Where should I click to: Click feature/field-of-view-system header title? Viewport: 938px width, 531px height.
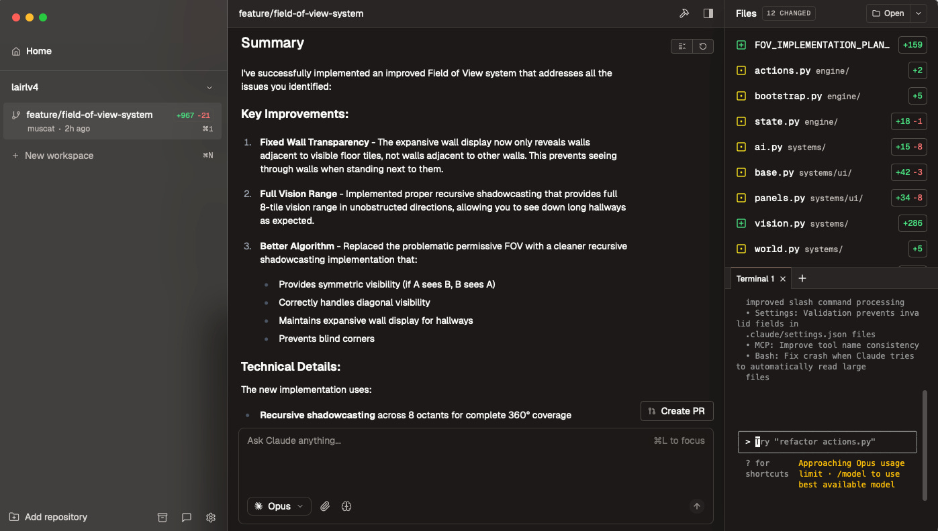point(301,13)
